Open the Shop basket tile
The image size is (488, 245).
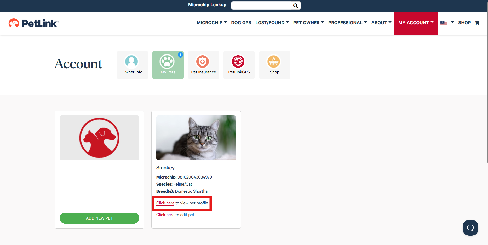275,65
